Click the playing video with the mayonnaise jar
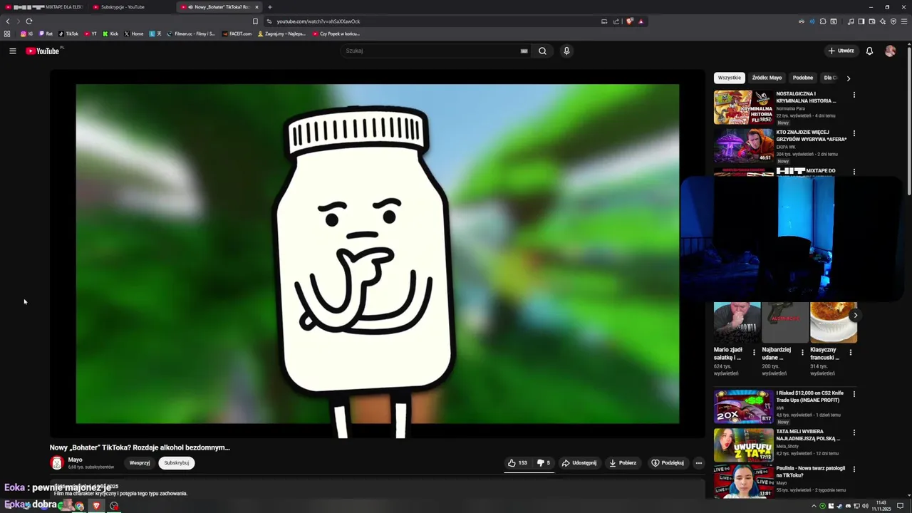912x513 pixels. tap(378, 254)
